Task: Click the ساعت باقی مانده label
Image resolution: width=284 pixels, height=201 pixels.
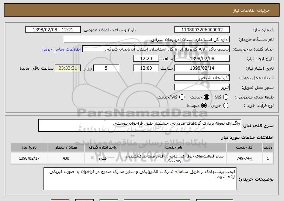Action: click(x=37, y=68)
